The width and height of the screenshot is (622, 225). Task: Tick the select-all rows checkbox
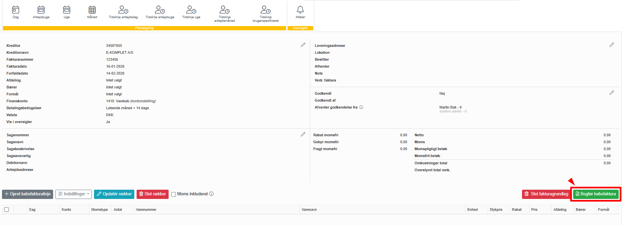pos(7,209)
